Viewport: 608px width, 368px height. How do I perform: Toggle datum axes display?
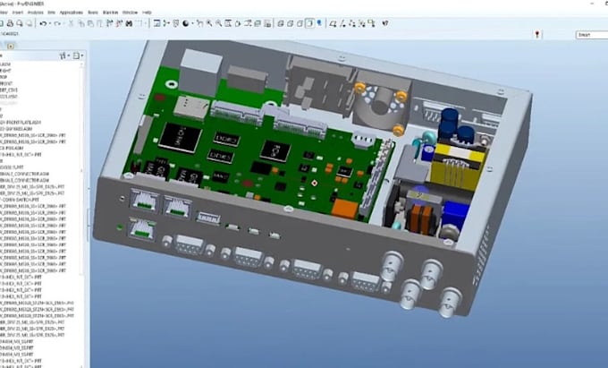[x=342, y=23]
